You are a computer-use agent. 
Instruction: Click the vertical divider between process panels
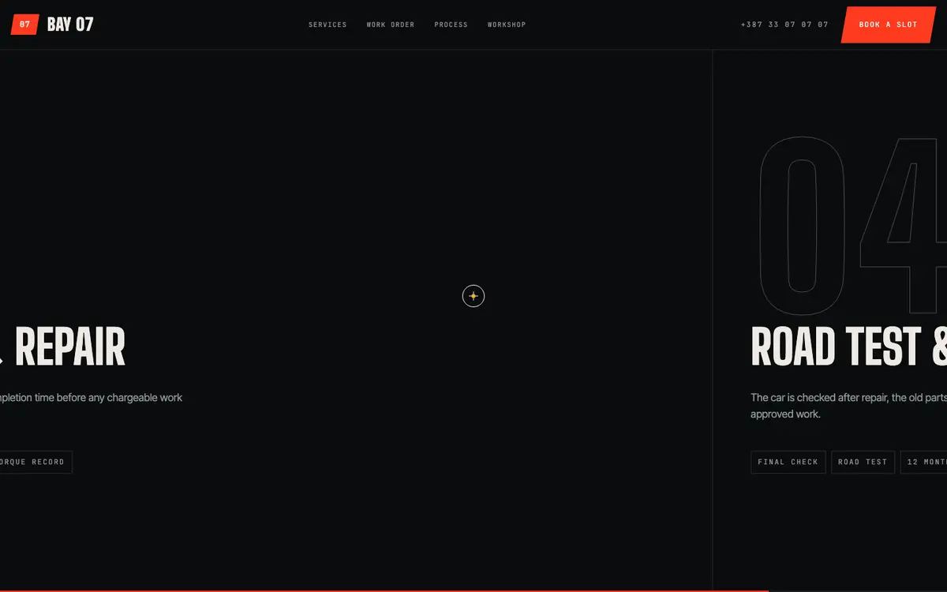(x=713, y=320)
